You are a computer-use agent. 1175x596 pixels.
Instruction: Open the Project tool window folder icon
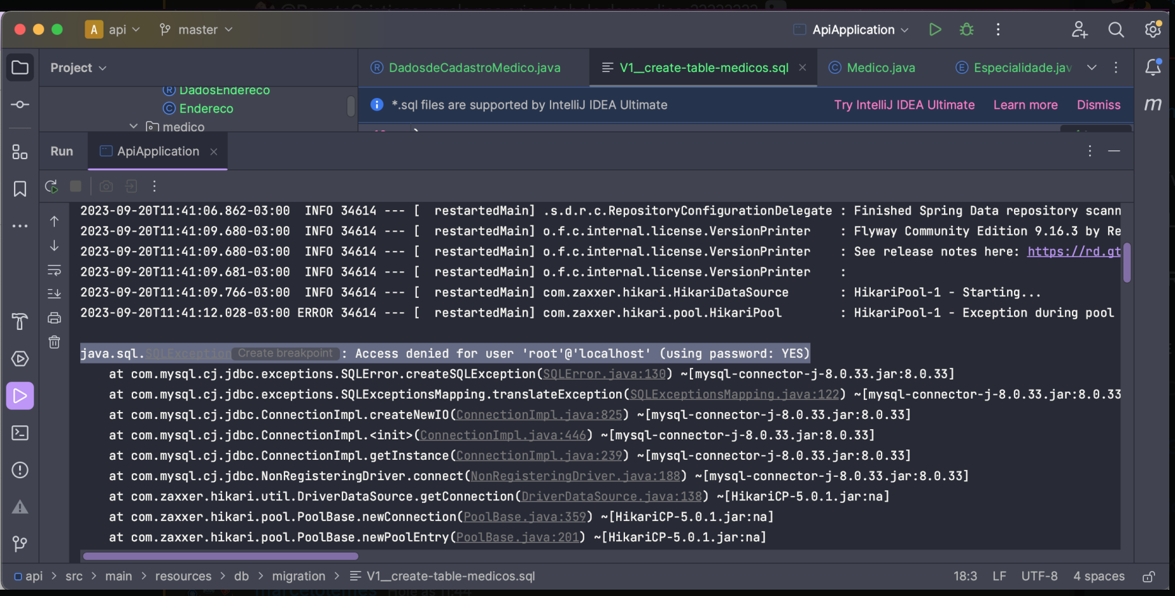click(x=20, y=67)
